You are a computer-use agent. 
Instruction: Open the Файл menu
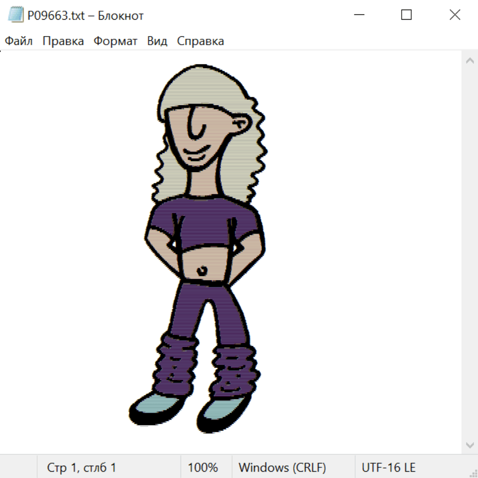pyautogui.click(x=19, y=41)
